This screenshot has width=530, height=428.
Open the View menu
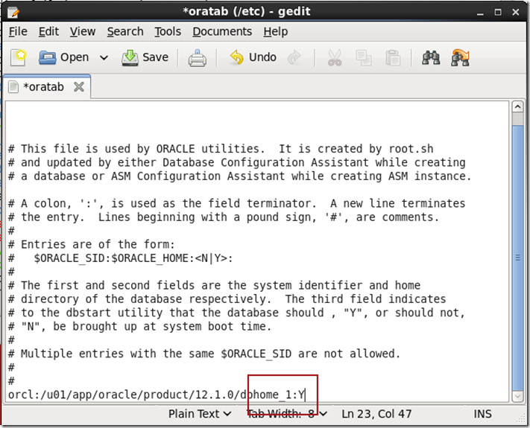pyautogui.click(x=83, y=32)
